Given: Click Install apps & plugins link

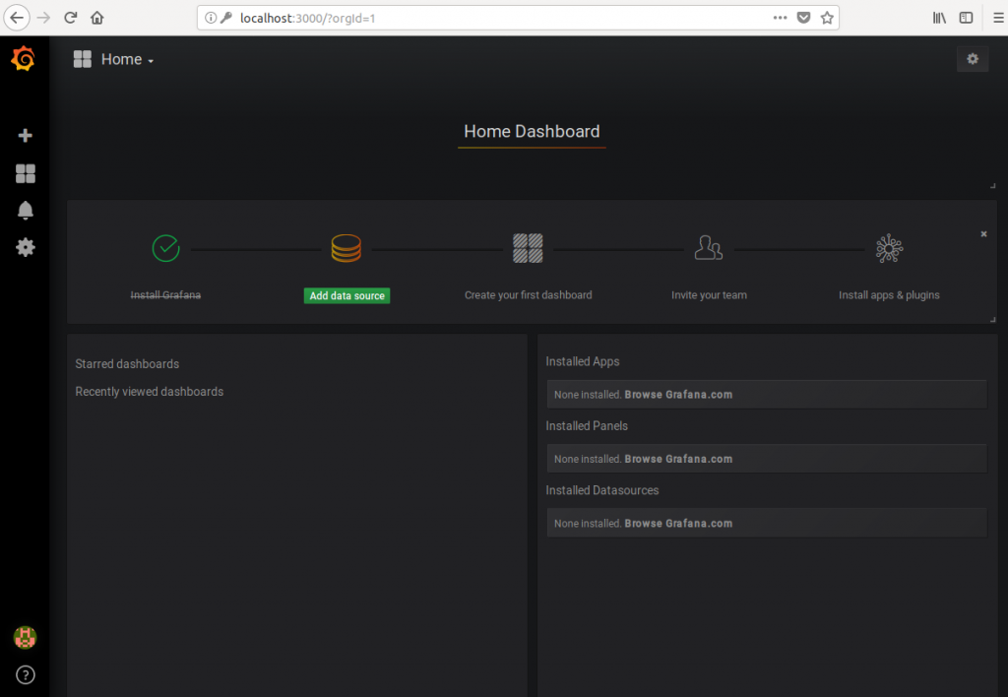Looking at the screenshot, I should [x=889, y=295].
